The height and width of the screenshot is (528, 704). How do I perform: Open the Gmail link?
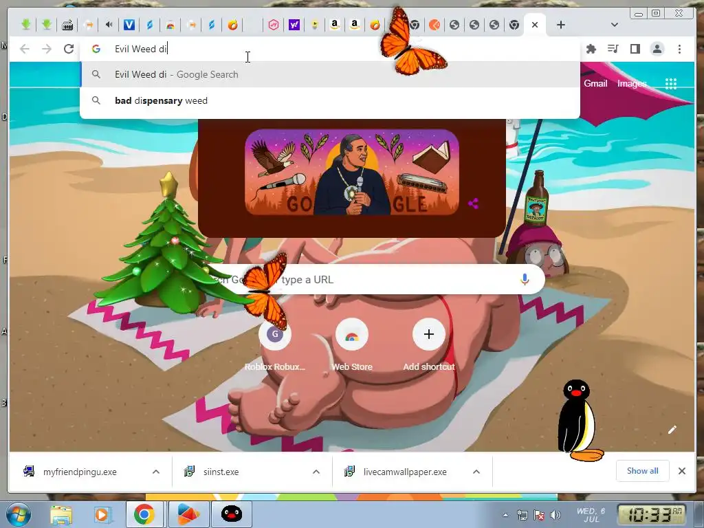(595, 83)
